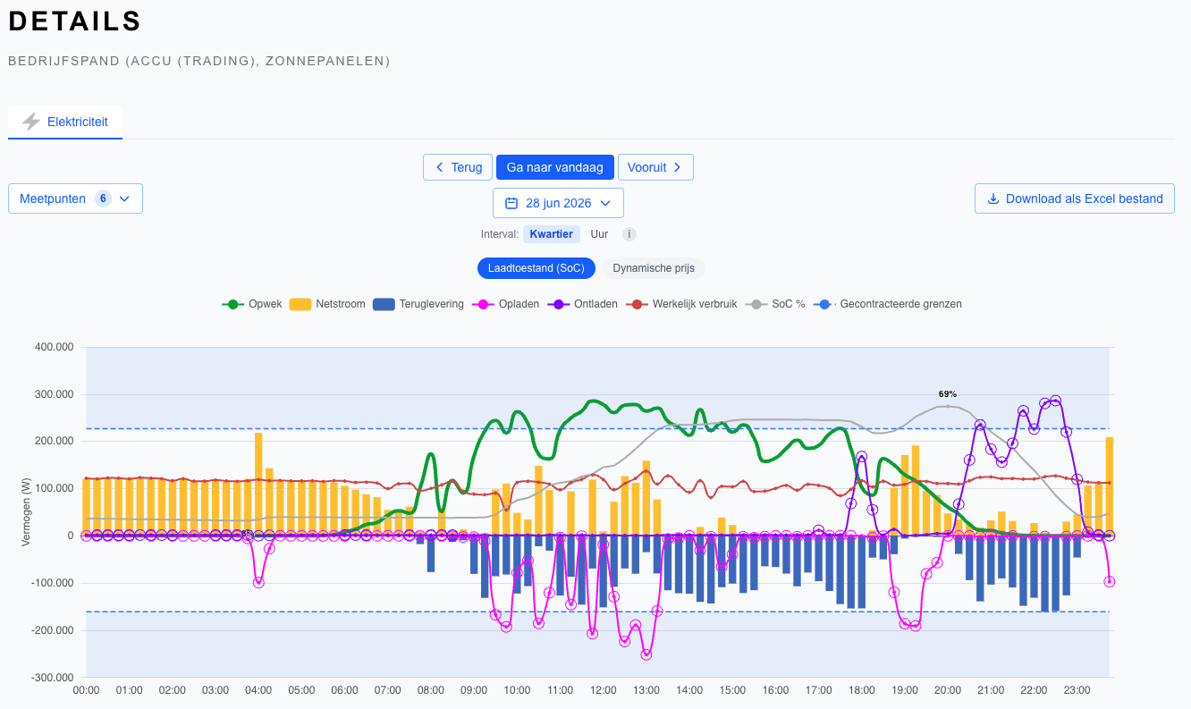Click the grey SoC % legend marker

coord(757,304)
